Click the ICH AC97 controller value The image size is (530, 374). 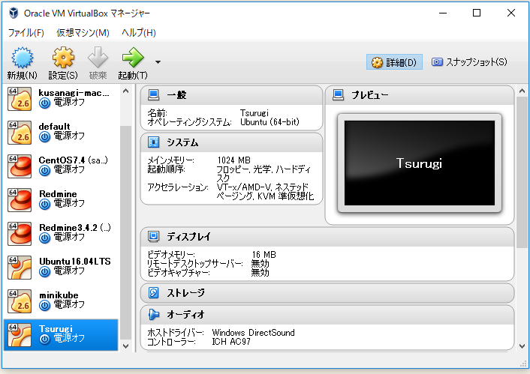[231, 342]
